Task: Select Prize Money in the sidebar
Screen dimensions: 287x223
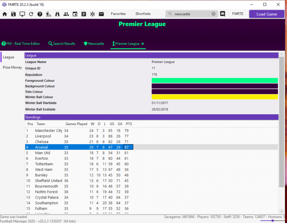Action: (x=12, y=67)
